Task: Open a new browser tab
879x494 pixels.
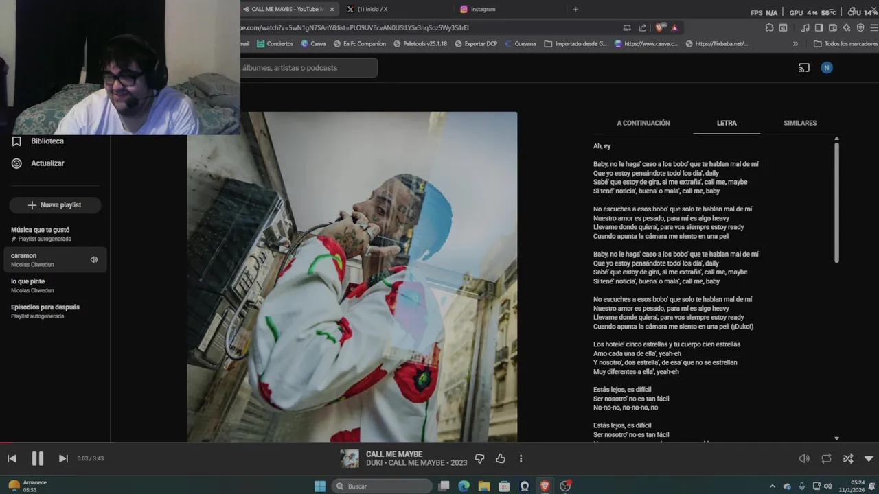Action: (575, 9)
